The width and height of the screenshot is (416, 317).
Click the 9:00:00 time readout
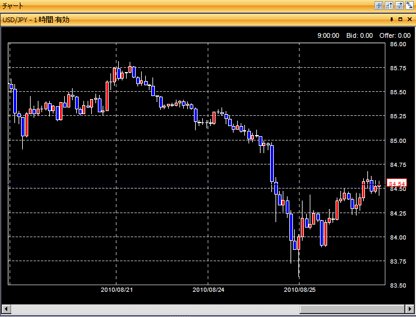328,35
